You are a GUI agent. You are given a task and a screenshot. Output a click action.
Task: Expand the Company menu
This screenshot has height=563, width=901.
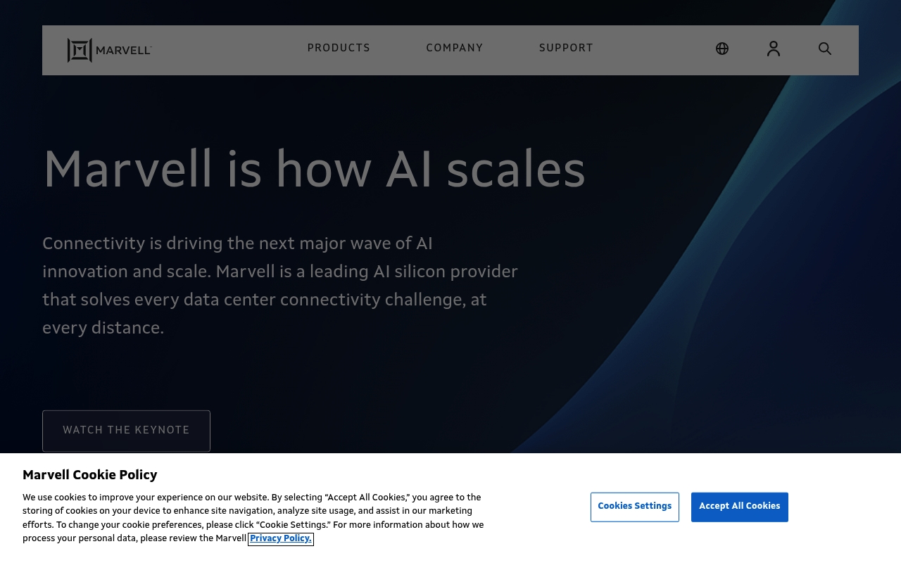455,49
